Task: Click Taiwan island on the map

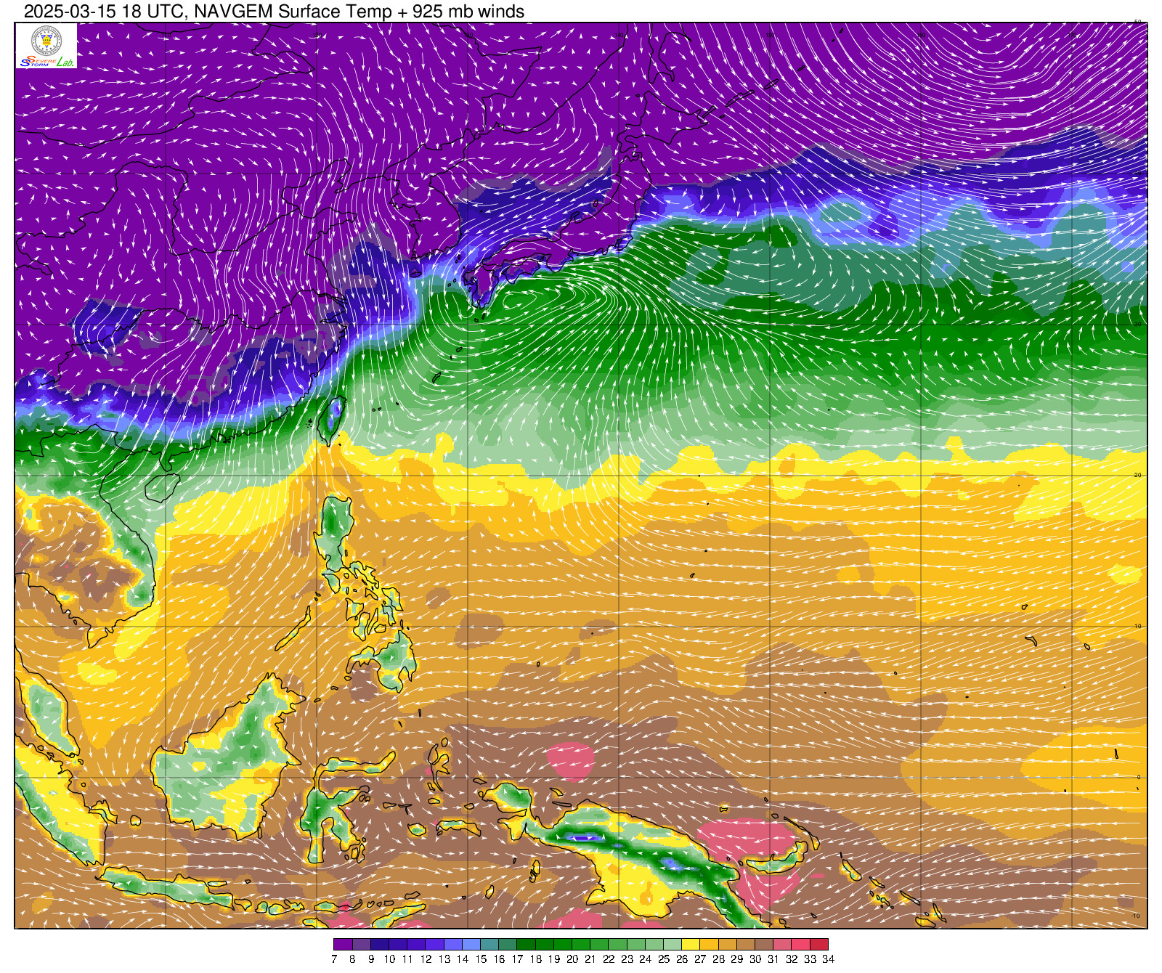Action: tap(331, 418)
